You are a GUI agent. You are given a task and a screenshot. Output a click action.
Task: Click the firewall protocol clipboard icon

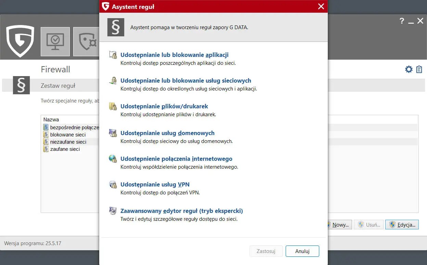[x=419, y=69]
